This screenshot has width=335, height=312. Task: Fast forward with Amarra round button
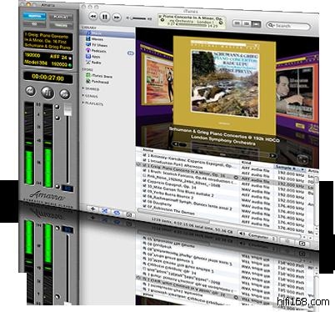pyautogui.click(x=64, y=94)
